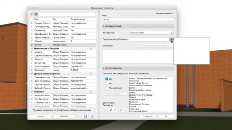Screen dimensions: 232x130
Task: Click the Описание text area
Action: tap(138, 56)
